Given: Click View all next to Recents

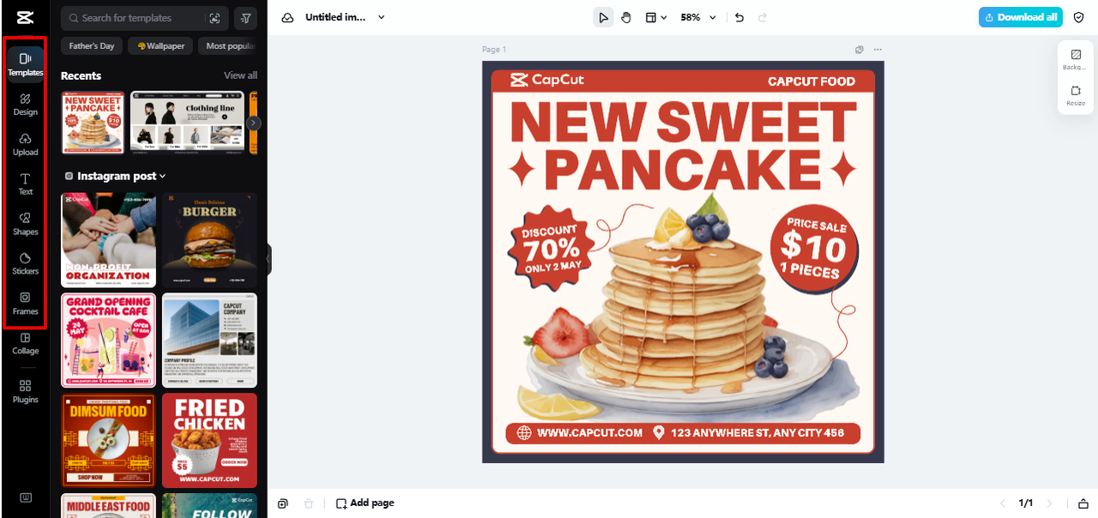Looking at the screenshot, I should (240, 75).
